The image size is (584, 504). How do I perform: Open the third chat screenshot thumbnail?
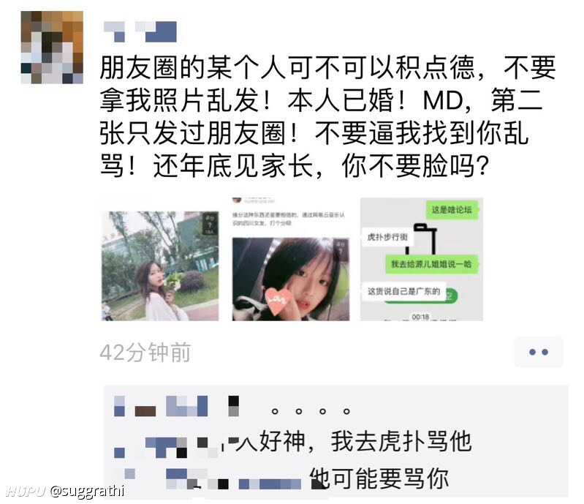pos(422,259)
